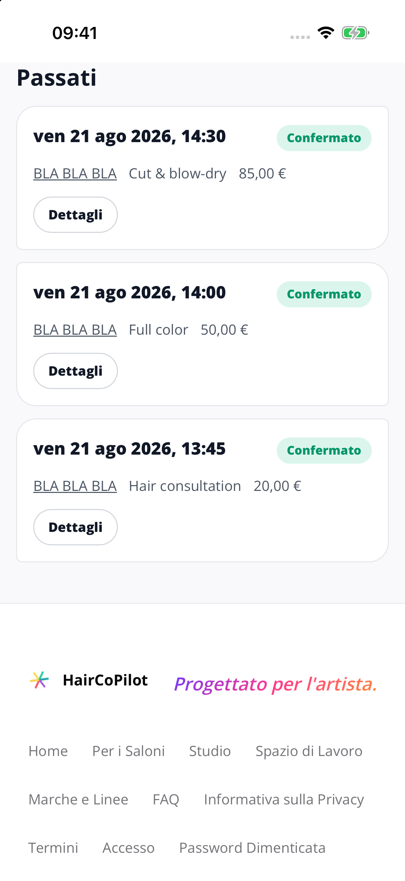Open Dettagli for the 14:00 appointment
This screenshot has width=405, height=881.
pos(76,371)
